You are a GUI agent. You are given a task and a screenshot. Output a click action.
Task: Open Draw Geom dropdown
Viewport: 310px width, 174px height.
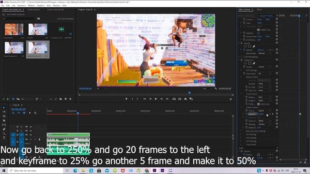point(264,73)
